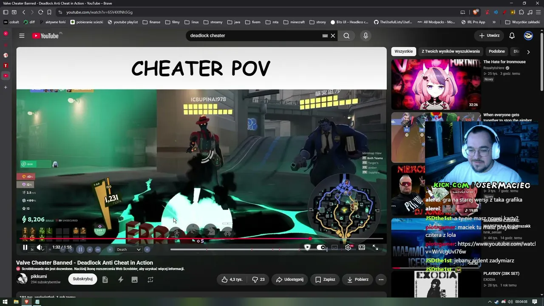Open the 'filmy' bookmarks folder
544x306 pixels.
tap(173, 22)
